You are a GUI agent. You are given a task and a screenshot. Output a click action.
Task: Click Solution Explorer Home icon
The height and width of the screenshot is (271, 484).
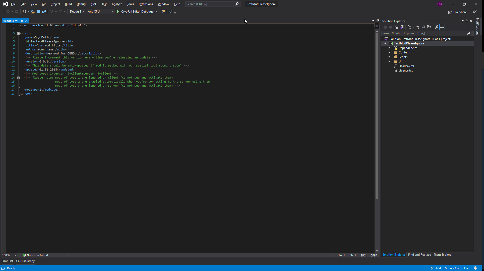click(396, 27)
